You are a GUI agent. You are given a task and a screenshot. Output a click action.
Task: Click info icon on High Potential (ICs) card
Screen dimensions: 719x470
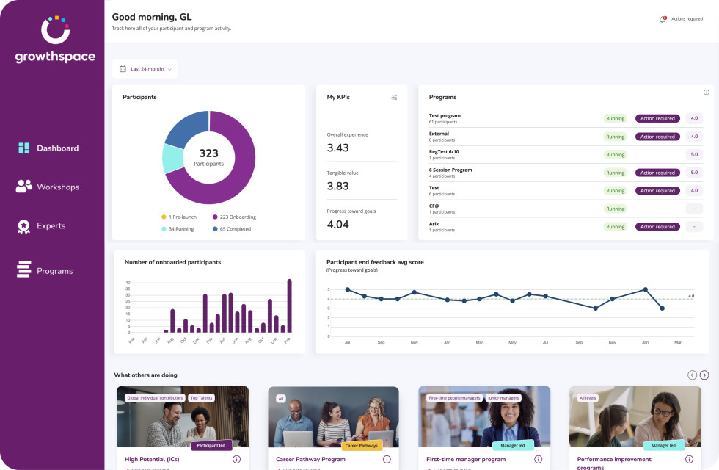[x=236, y=459]
